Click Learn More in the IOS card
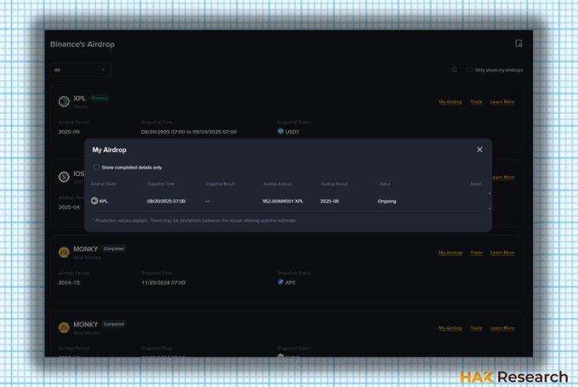The height and width of the screenshot is (387, 578). click(502, 177)
